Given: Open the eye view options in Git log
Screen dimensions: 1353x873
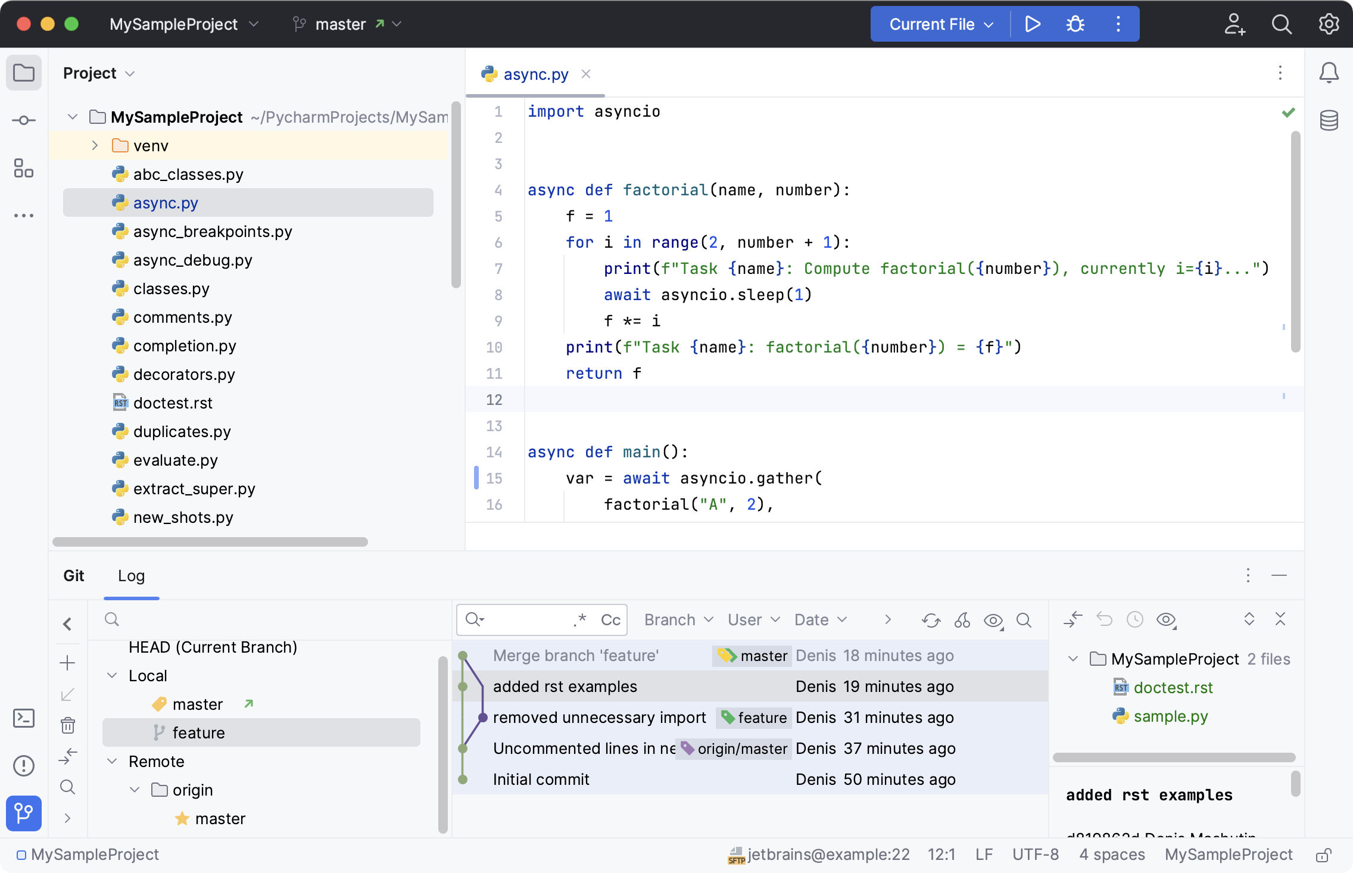Looking at the screenshot, I should pos(993,621).
